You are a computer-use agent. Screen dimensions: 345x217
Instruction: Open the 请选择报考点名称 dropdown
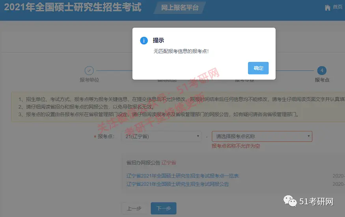click(x=262, y=137)
